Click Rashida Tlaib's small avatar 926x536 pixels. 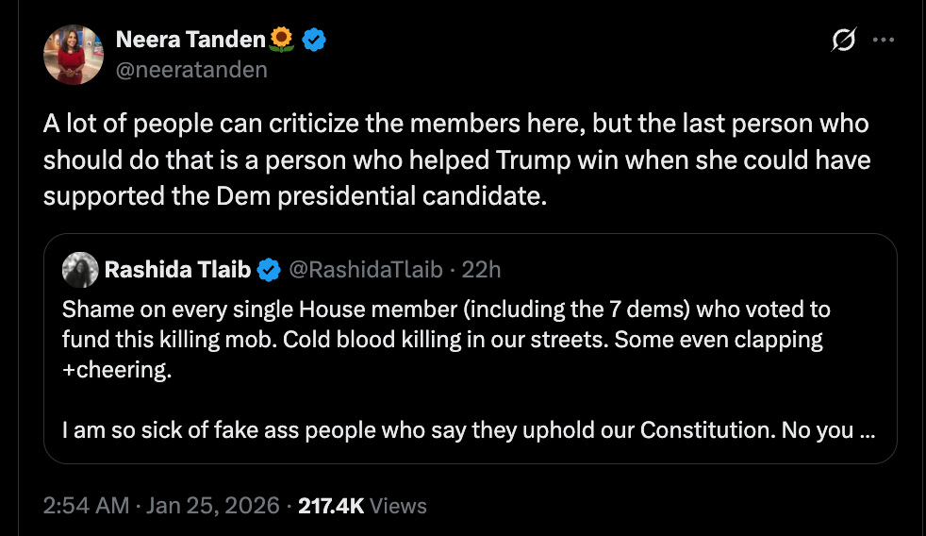(80, 270)
